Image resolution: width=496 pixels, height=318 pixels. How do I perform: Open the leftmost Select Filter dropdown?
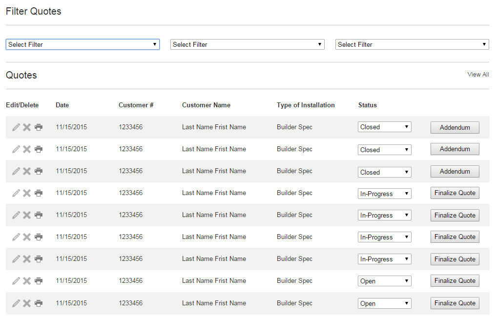[x=83, y=44]
